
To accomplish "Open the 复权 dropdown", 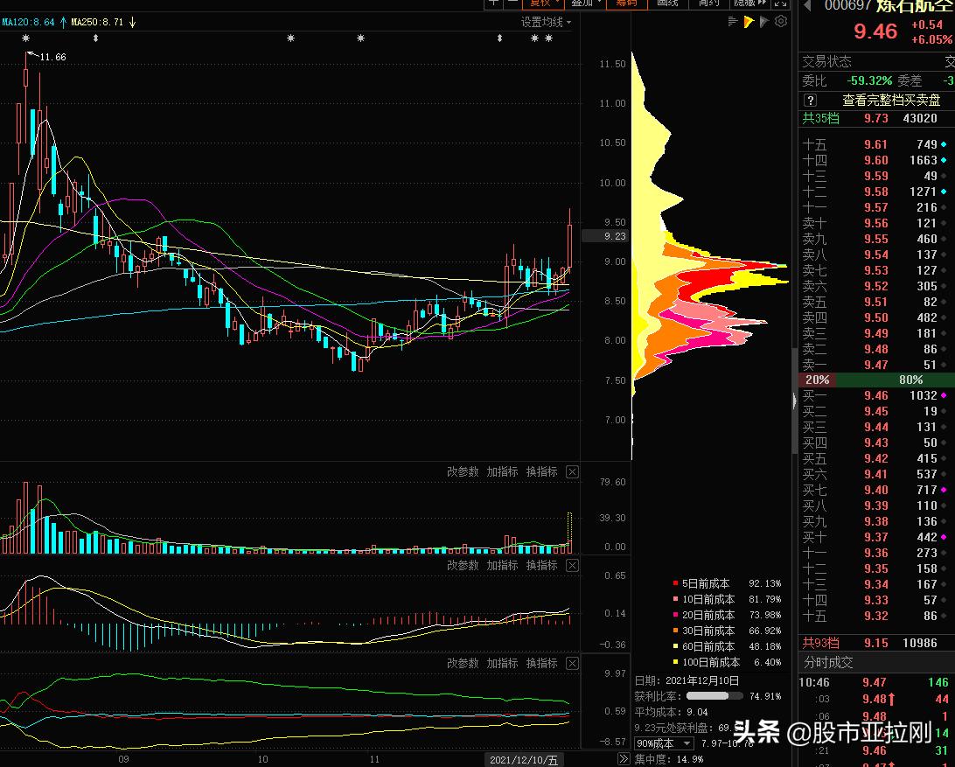I will [541, 3].
